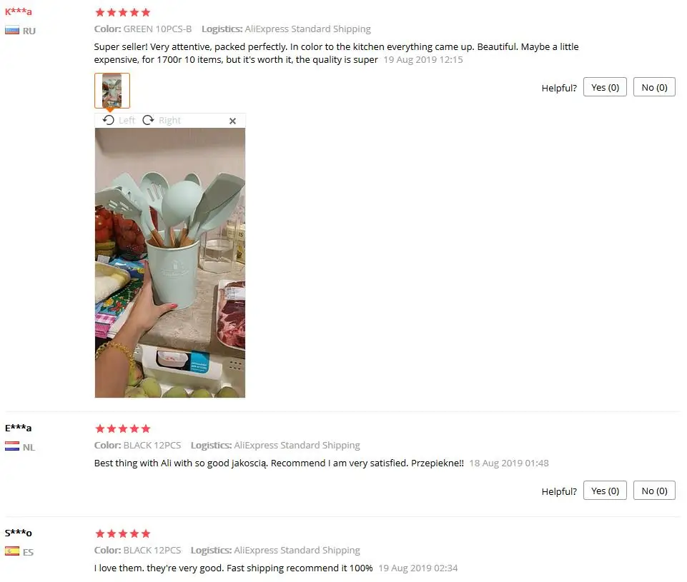Screen dimensions: 687x582
Task: Select reviewer name S***o
Action: coord(19,533)
